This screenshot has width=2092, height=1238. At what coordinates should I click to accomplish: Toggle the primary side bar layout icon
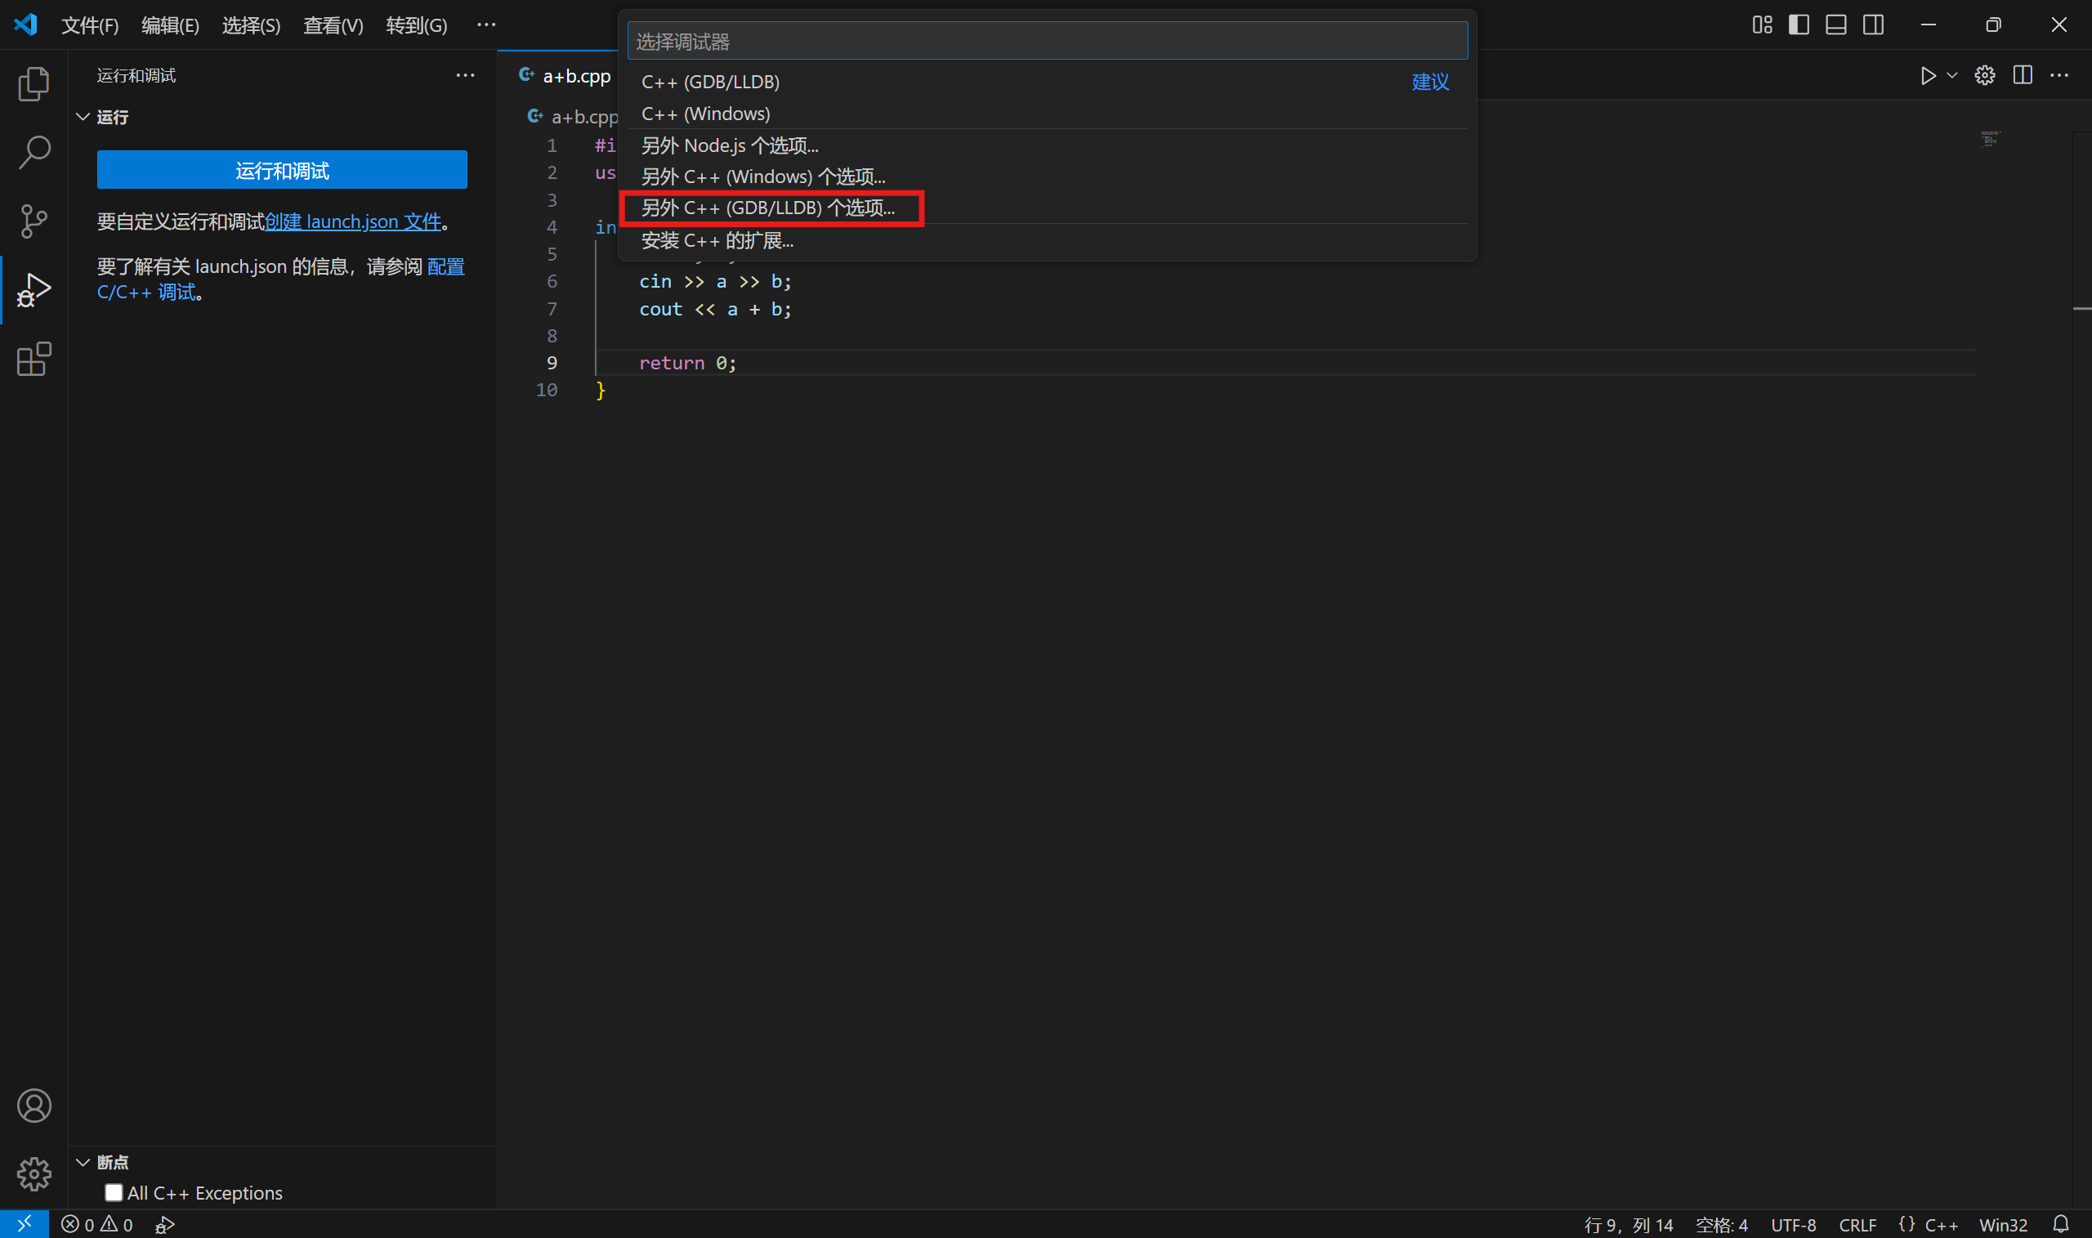coord(1799,25)
